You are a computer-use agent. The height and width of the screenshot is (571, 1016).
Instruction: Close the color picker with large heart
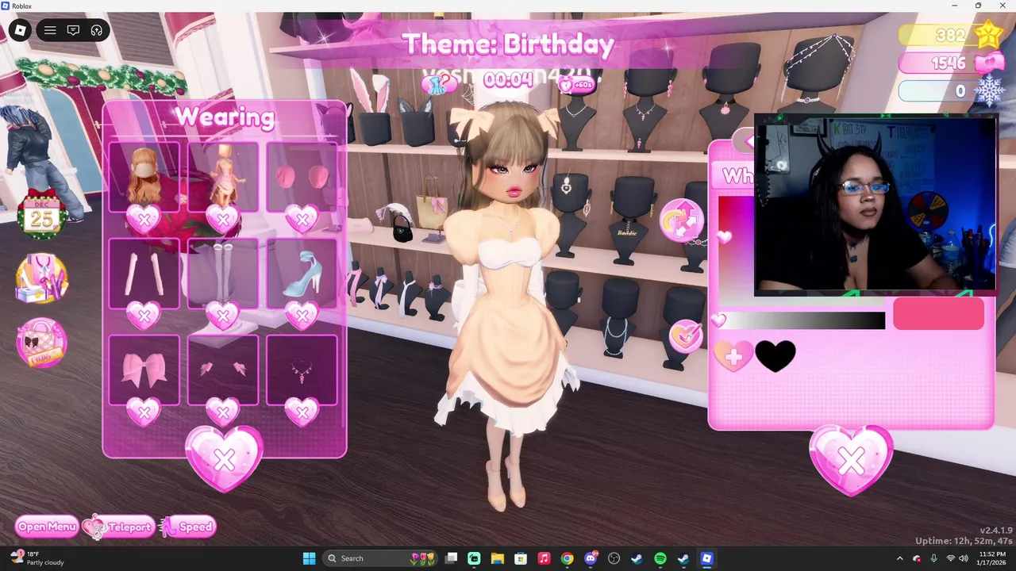pos(851,460)
